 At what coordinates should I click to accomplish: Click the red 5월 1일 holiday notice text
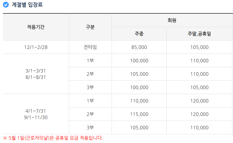(53, 138)
